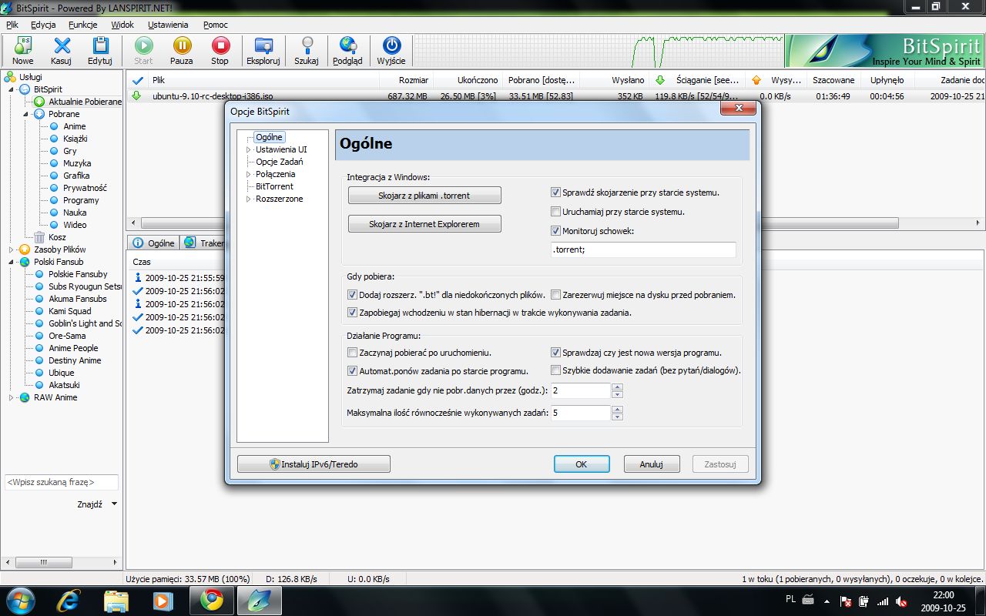This screenshot has width=986, height=616.
Task: Select Polskie Fansuby in sidebar
Action: point(78,274)
